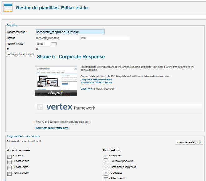Click the template manager header icon
This screenshot has height=181, width=206.
pyautogui.click(x=8, y=8)
